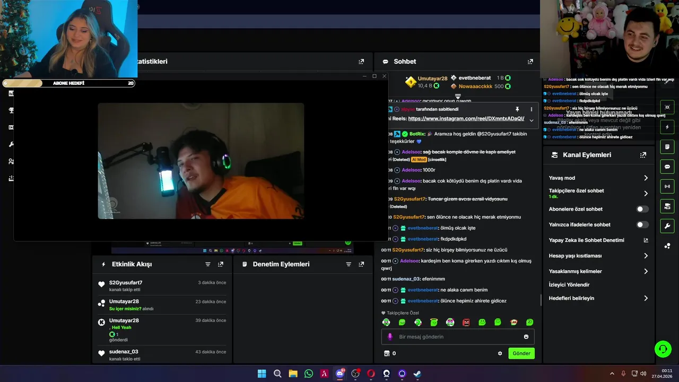Expand Hedefleri belirleyin settings
Screen dimensions: 679x382
point(646,298)
